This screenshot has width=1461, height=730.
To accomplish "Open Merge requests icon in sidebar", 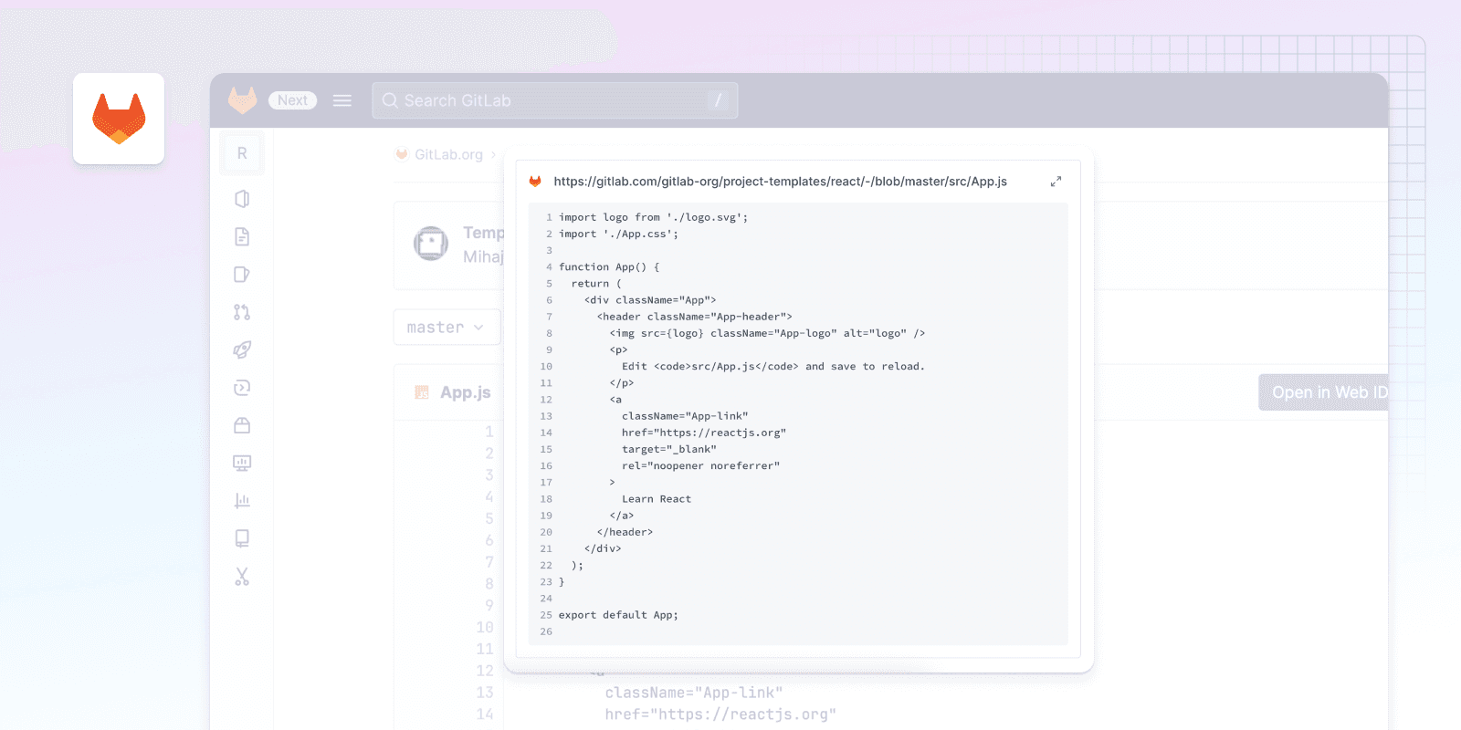I will pyautogui.click(x=242, y=312).
